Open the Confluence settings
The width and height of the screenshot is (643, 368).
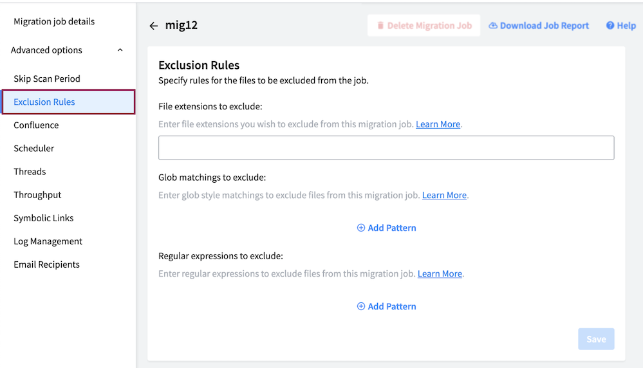(x=36, y=125)
